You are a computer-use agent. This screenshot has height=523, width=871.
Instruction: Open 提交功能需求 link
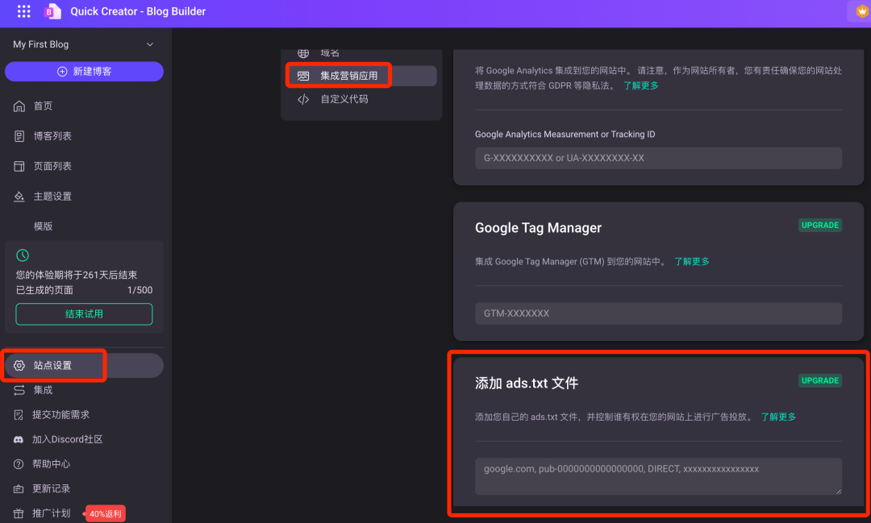coord(61,415)
